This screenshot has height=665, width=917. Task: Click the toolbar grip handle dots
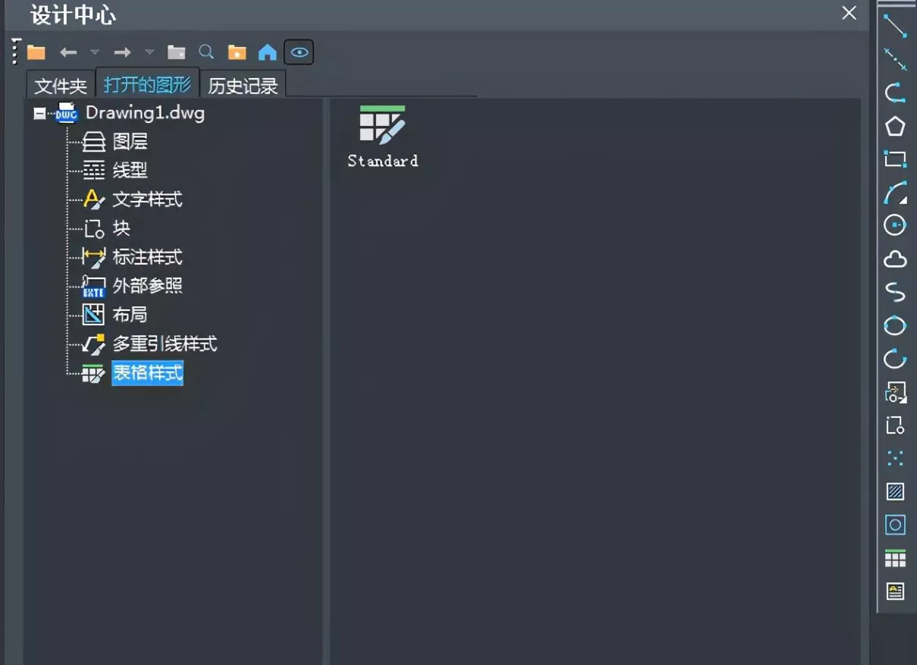(x=16, y=52)
